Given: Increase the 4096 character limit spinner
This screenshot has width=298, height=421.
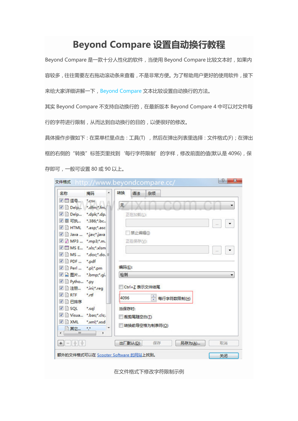Looking at the screenshot, I should [x=154, y=296].
